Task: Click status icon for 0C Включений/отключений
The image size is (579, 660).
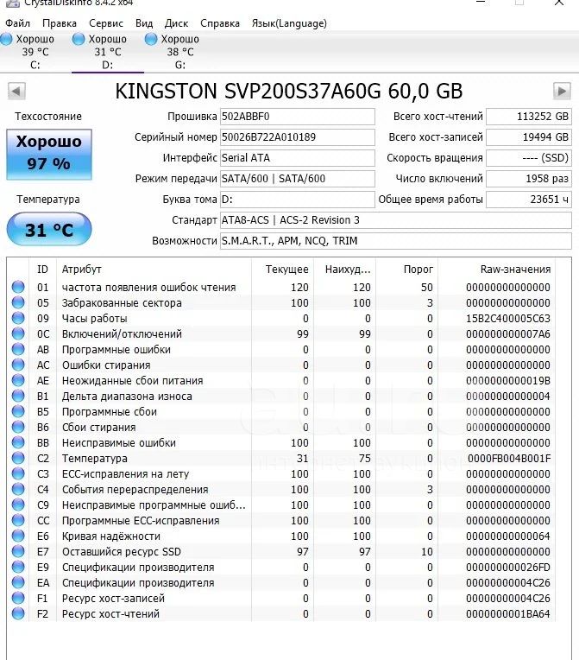Action: click(18, 333)
